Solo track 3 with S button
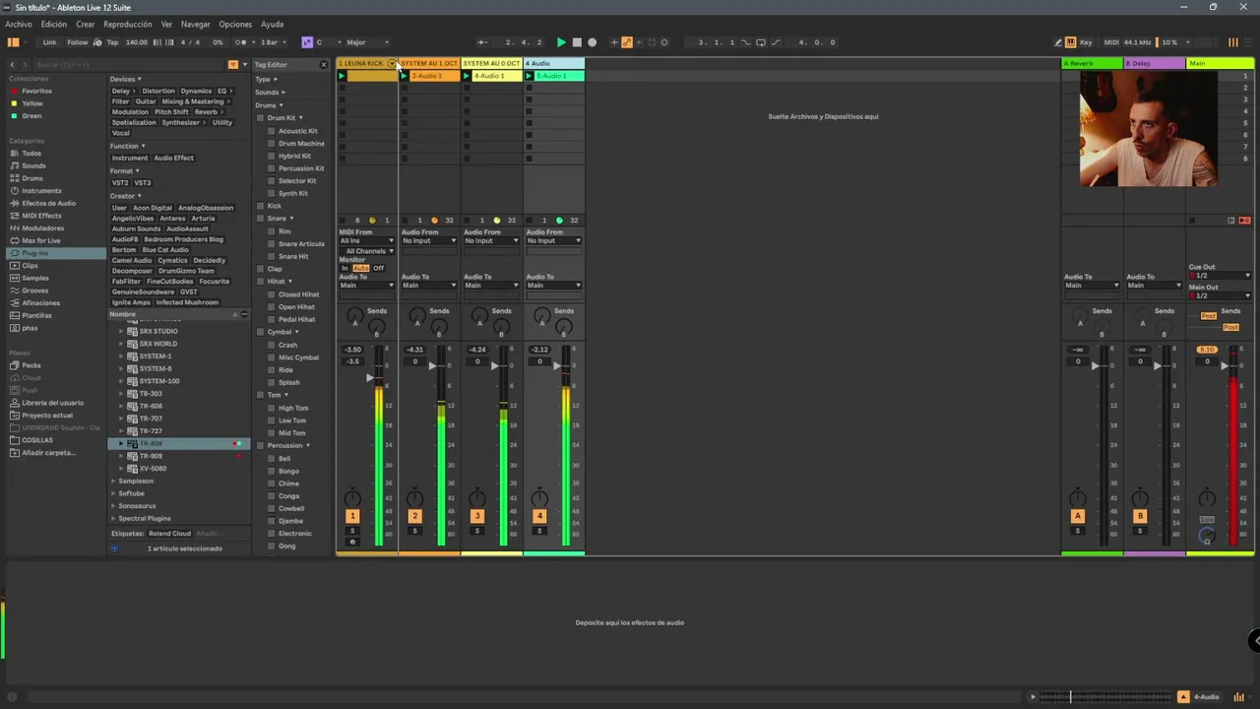1260x709 pixels. [x=477, y=531]
